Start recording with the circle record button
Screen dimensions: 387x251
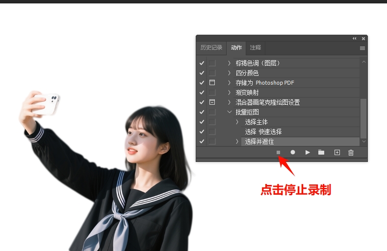pyautogui.click(x=293, y=152)
